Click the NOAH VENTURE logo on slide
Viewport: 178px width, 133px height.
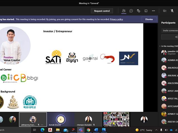(128, 58)
